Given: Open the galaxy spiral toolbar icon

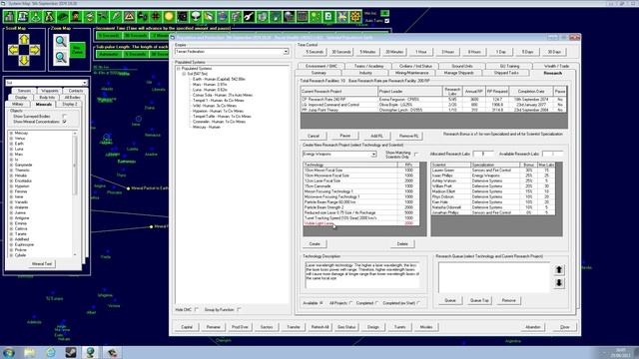Looking at the screenshot, I should [x=182, y=17].
